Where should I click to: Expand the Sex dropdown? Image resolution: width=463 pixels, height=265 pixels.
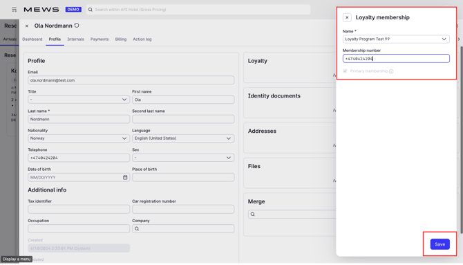point(183,158)
